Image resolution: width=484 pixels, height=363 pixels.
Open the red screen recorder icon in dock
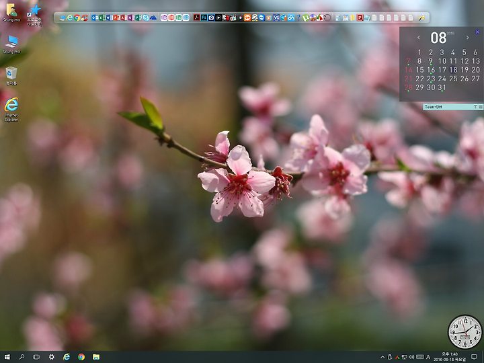coord(360,17)
